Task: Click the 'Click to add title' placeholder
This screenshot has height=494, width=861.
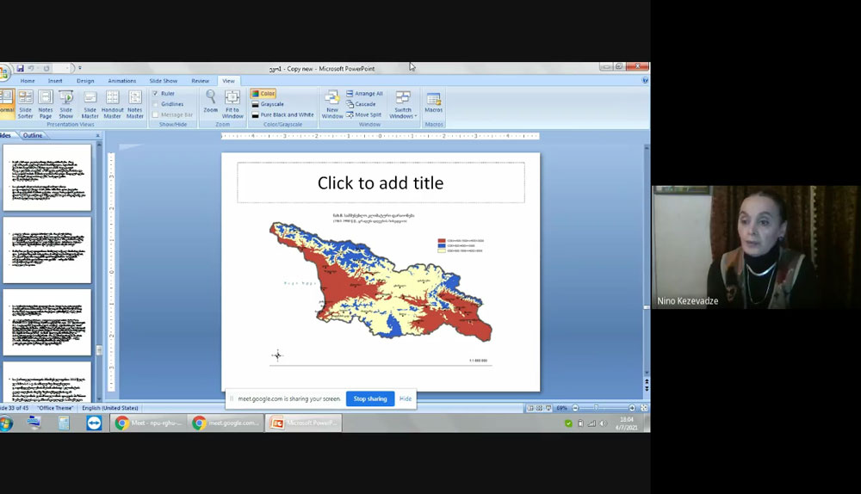Action: click(x=381, y=182)
